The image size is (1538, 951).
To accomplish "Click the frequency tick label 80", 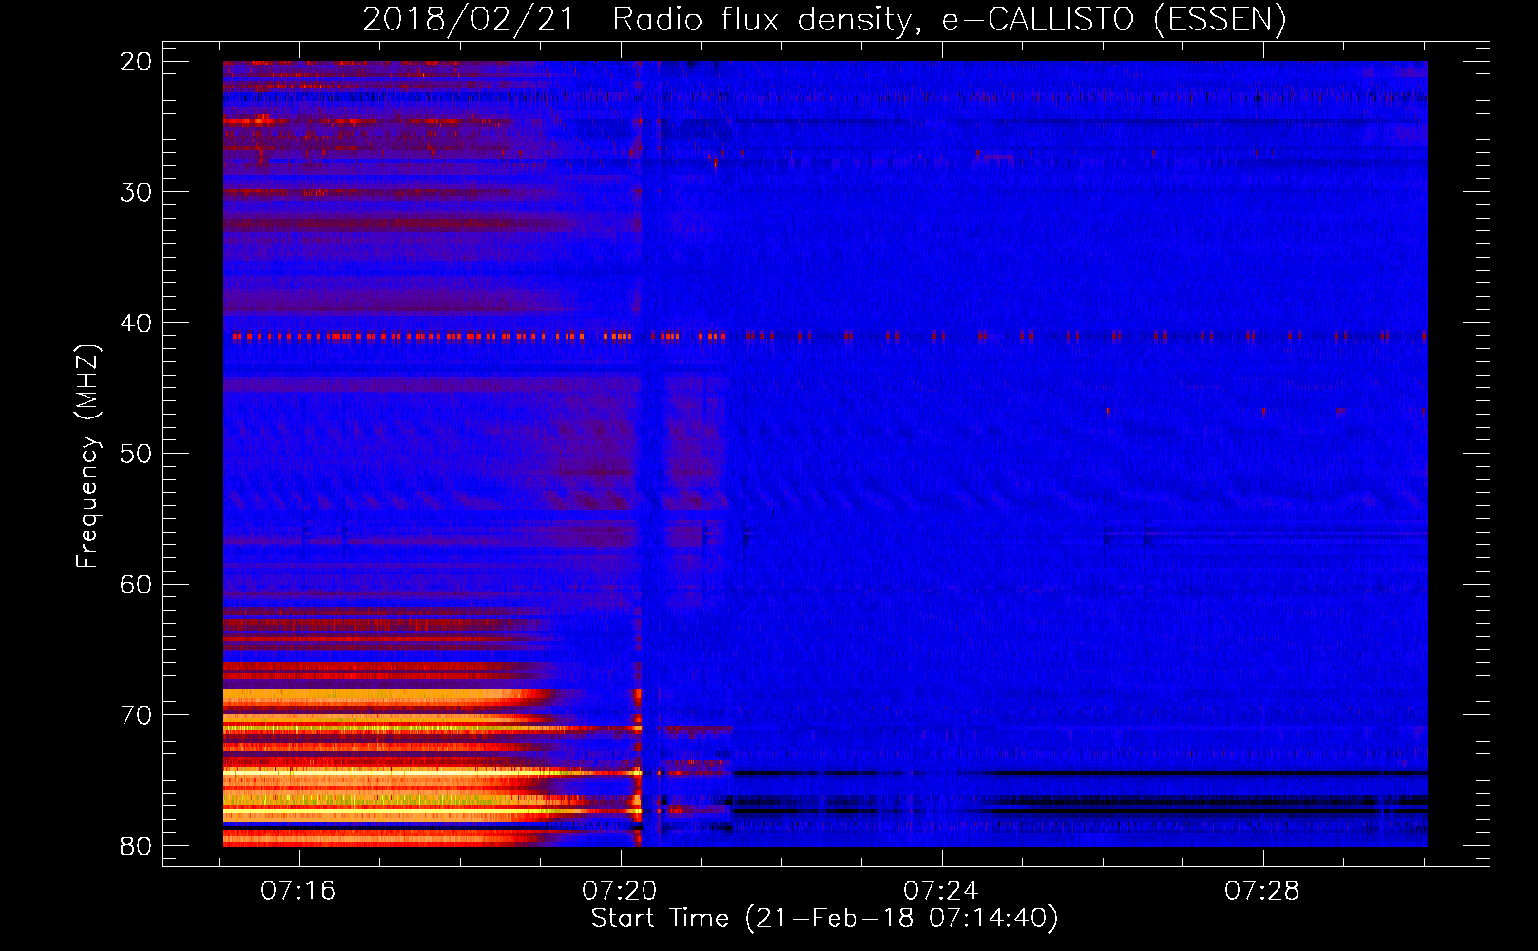I will click(136, 846).
